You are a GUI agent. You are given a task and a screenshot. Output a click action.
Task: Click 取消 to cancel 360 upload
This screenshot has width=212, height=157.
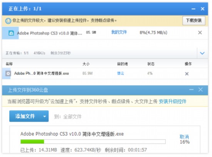tap(184, 137)
